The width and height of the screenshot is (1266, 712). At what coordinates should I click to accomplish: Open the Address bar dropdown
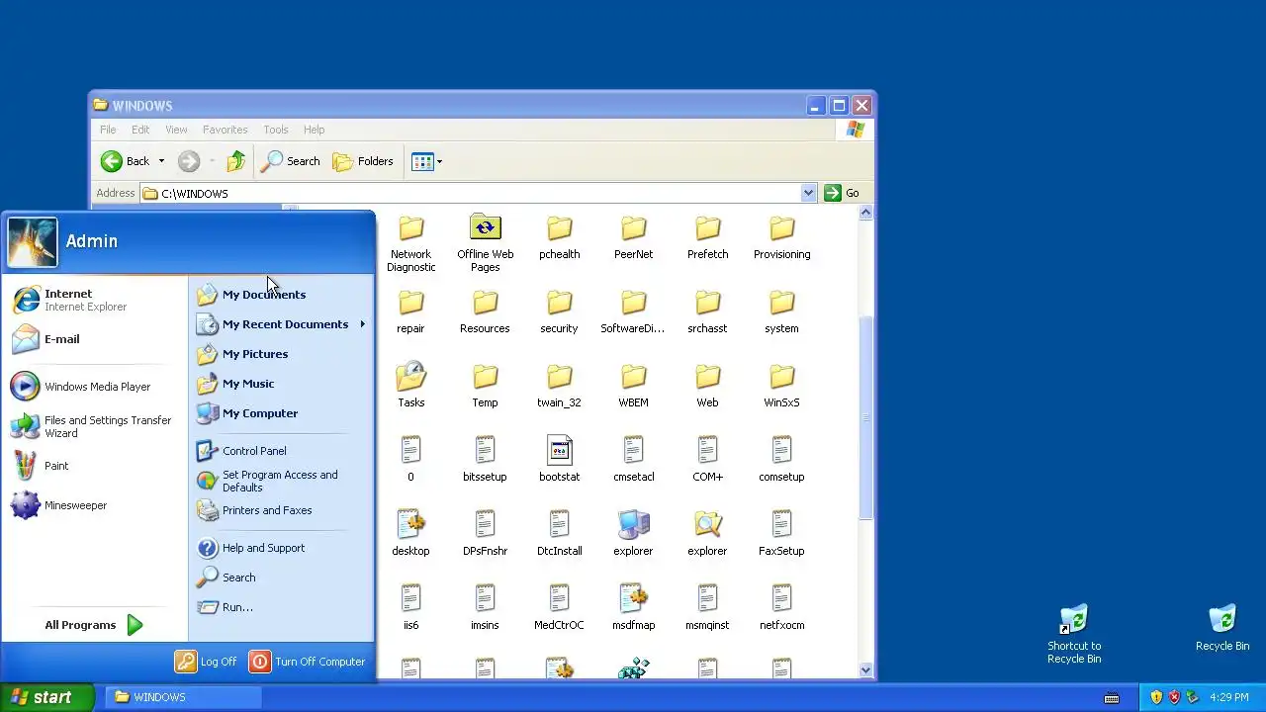tap(808, 193)
